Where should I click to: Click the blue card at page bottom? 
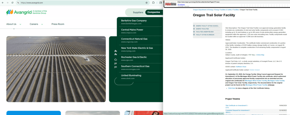coord(34,113)
